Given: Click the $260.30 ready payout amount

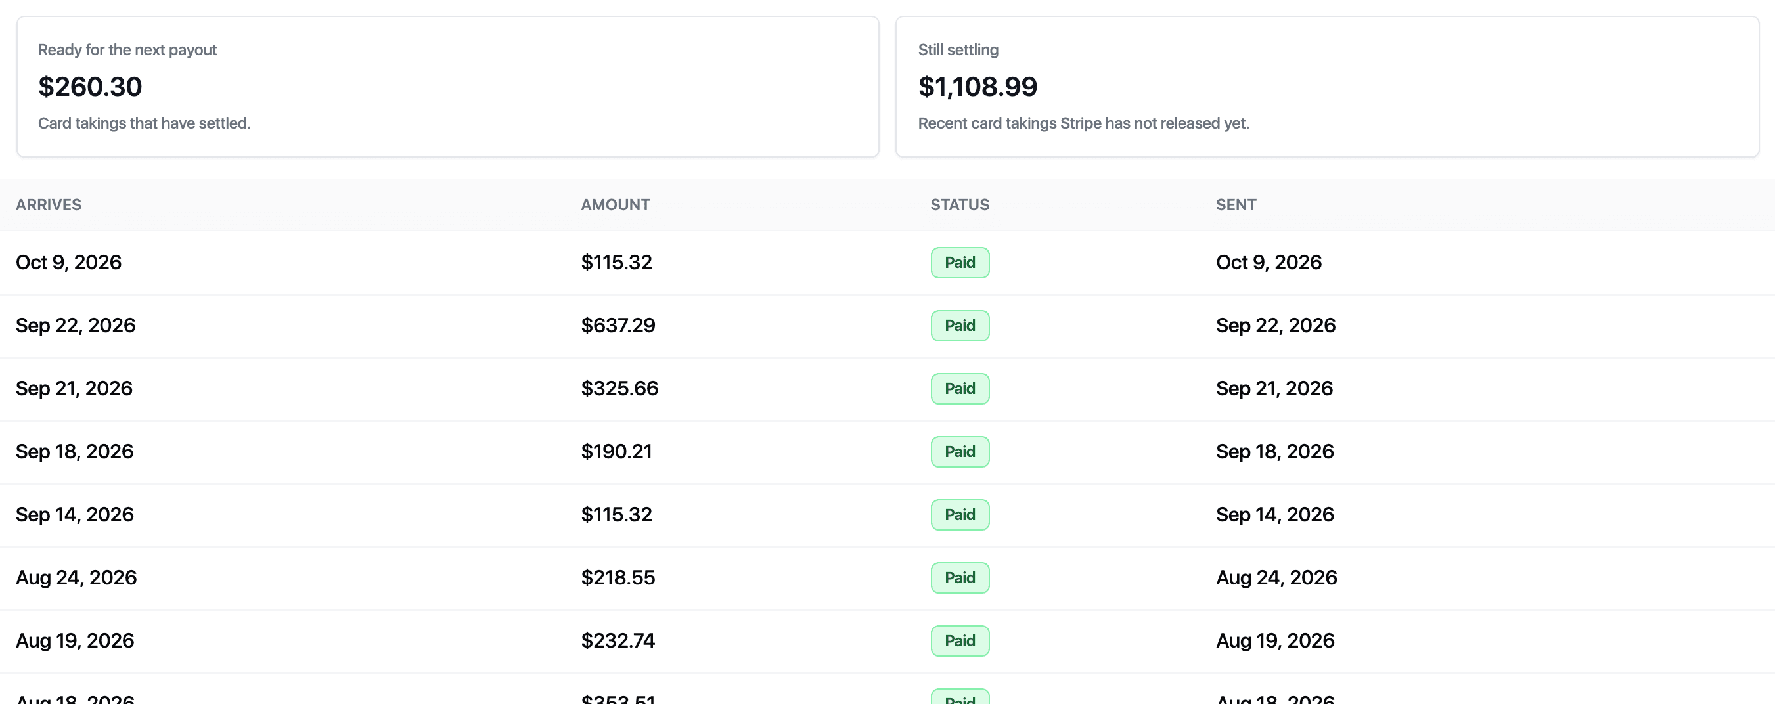Looking at the screenshot, I should (x=89, y=87).
